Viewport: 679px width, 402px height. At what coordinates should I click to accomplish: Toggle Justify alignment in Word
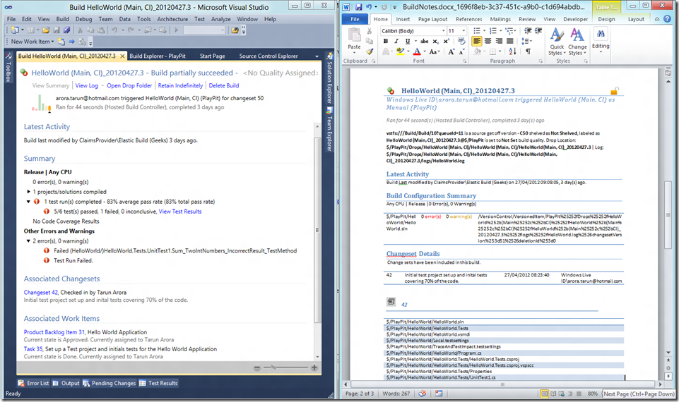point(509,41)
